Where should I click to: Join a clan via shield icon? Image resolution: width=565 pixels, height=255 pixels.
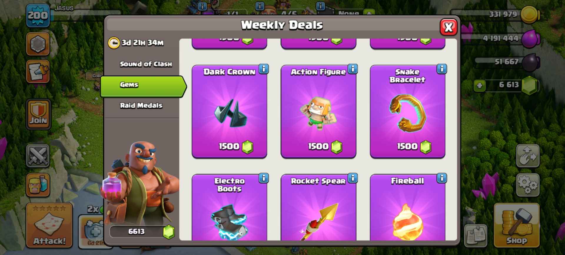38,114
